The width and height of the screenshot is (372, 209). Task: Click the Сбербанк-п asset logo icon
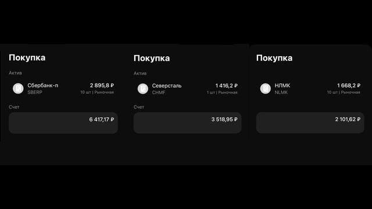18,88
